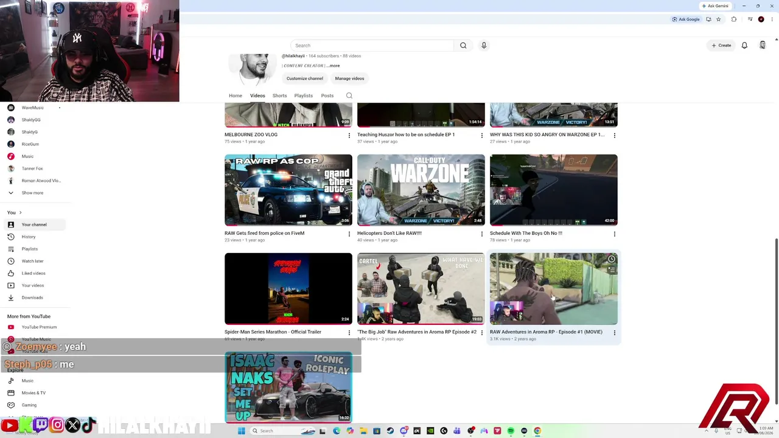Open the notifications bell
Viewport: 779px width, 438px height.
pyautogui.click(x=744, y=46)
